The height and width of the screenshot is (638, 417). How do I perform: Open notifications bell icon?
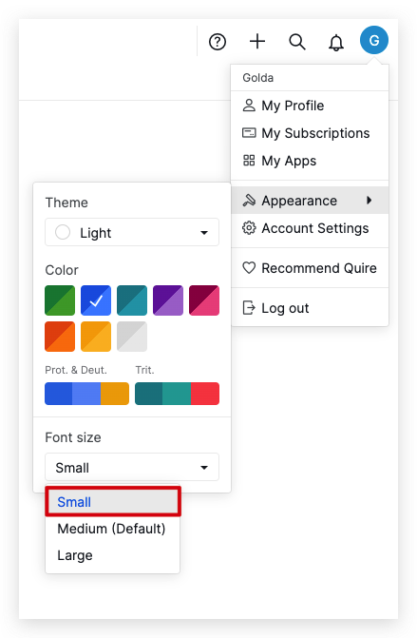[336, 42]
